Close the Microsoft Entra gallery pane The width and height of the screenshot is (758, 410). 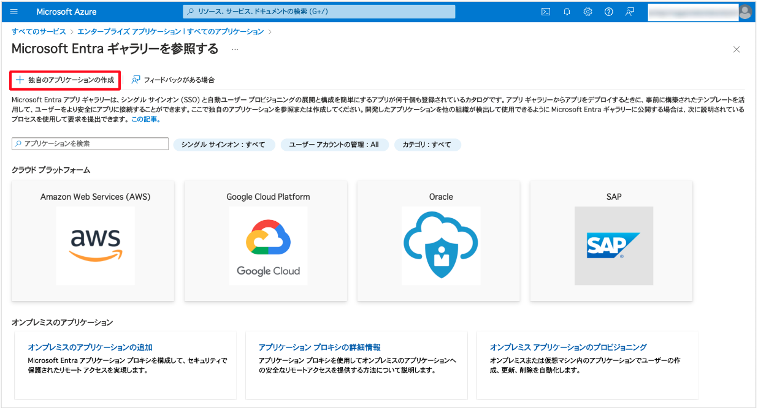737,50
